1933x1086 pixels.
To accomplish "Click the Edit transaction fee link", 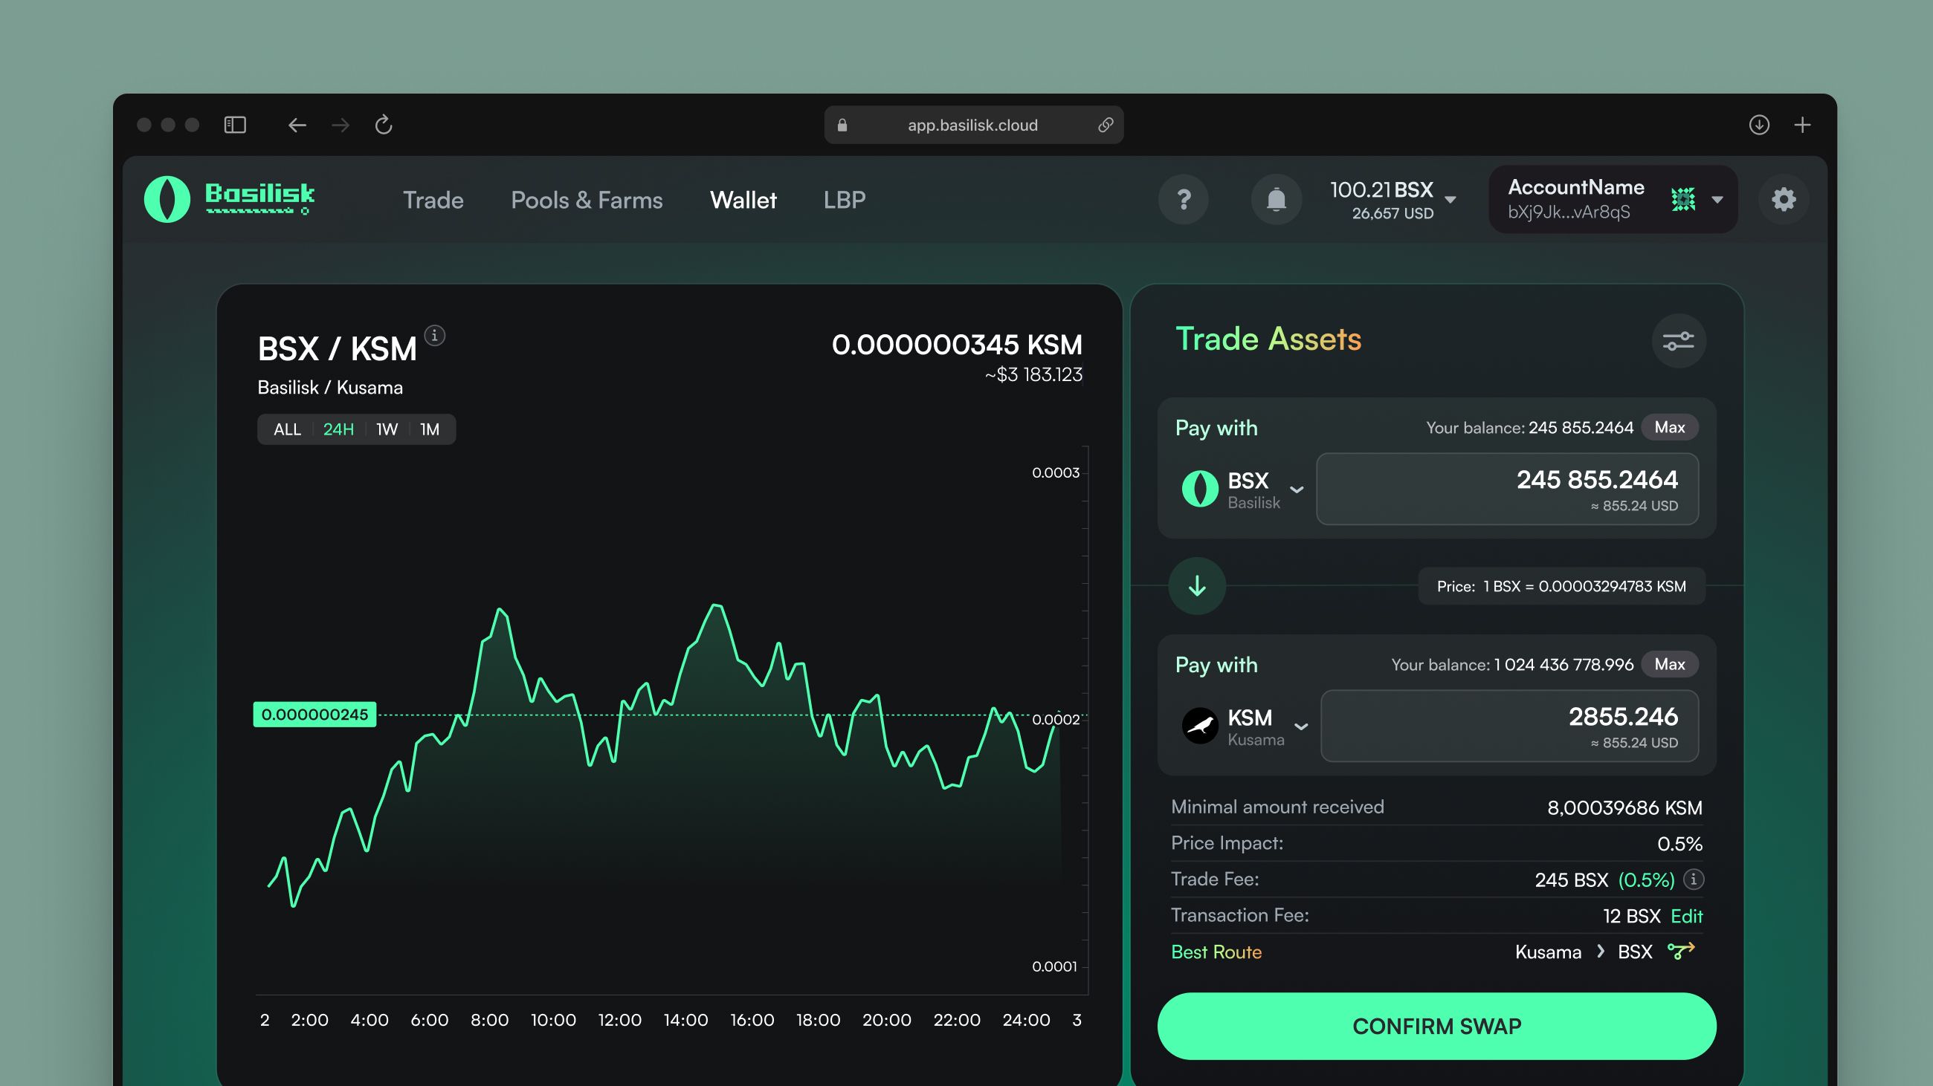I will coord(1686,916).
